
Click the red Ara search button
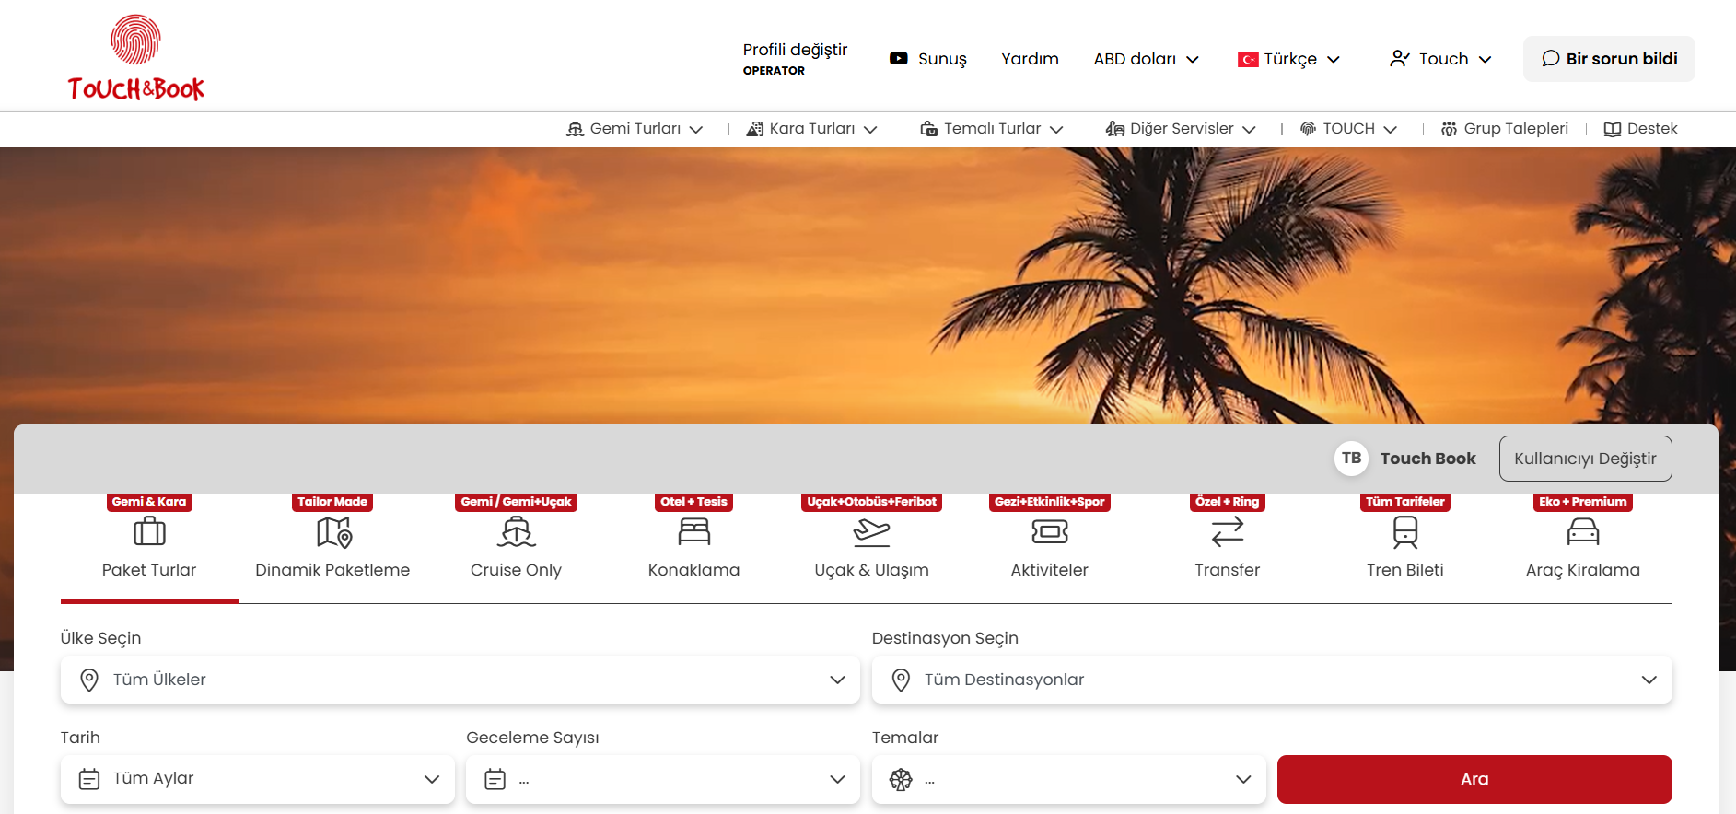[x=1474, y=779]
